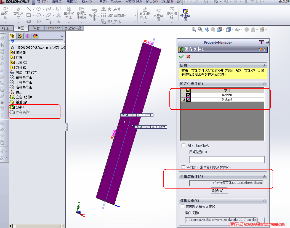Click ellipsis button beside part template path
This screenshot has width=290, height=228.
(x=261, y=220)
